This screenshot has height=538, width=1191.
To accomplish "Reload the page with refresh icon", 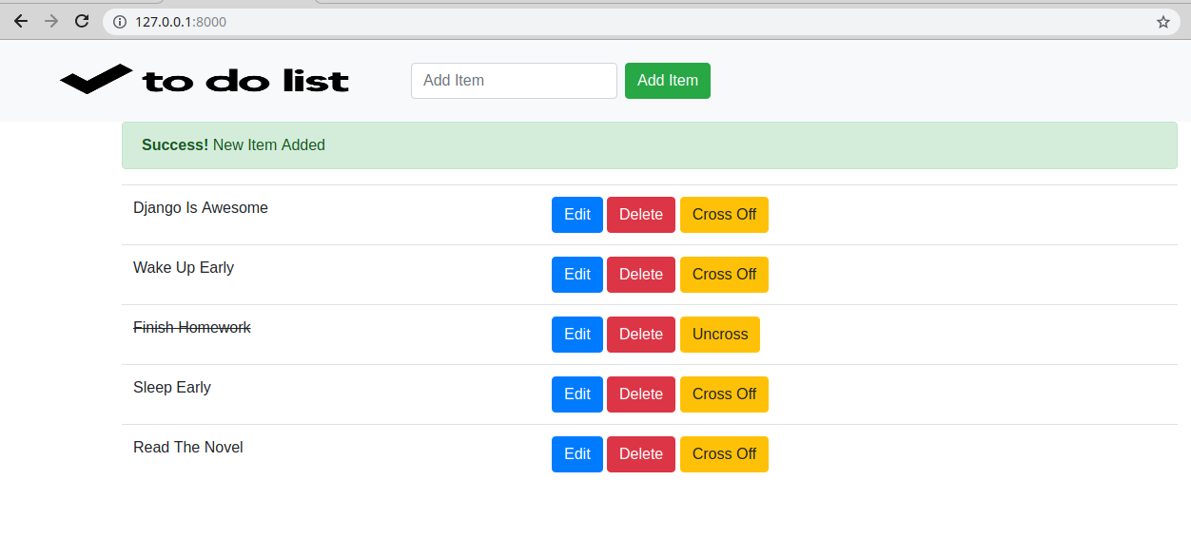I will click(x=82, y=21).
